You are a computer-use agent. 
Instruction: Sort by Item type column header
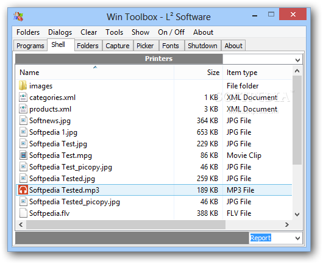tap(258, 73)
